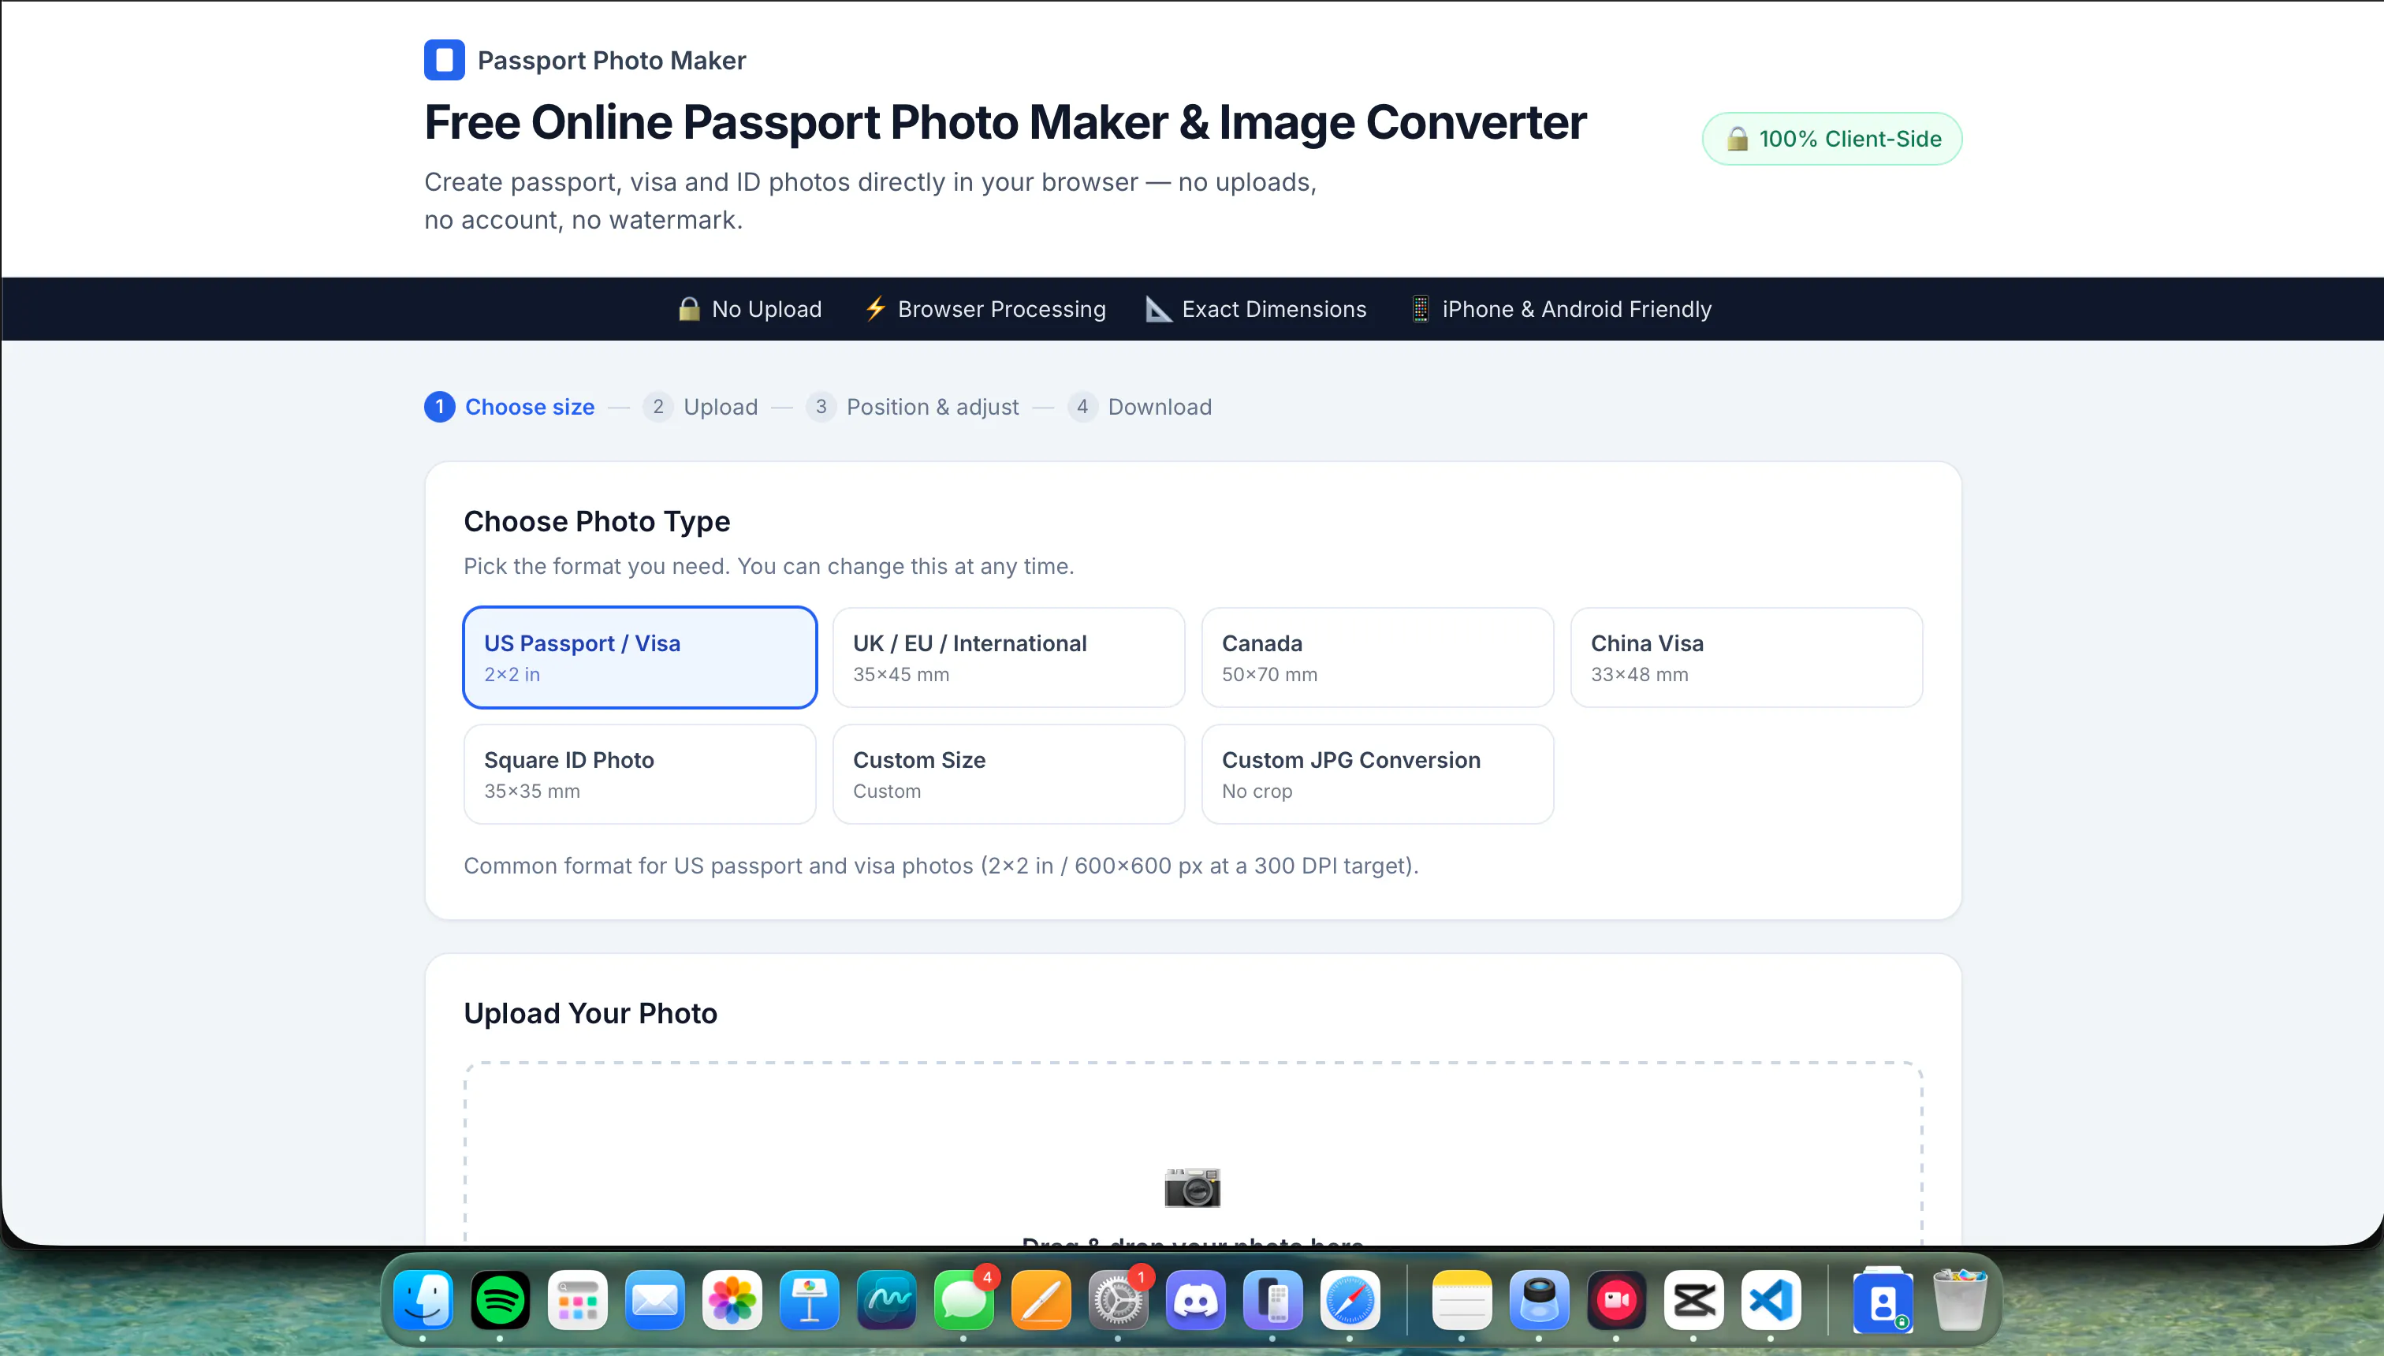Viewport: 2384px width, 1356px height.
Task: Choose the China Visa 33×48 mm format
Action: pos(1746,658)
